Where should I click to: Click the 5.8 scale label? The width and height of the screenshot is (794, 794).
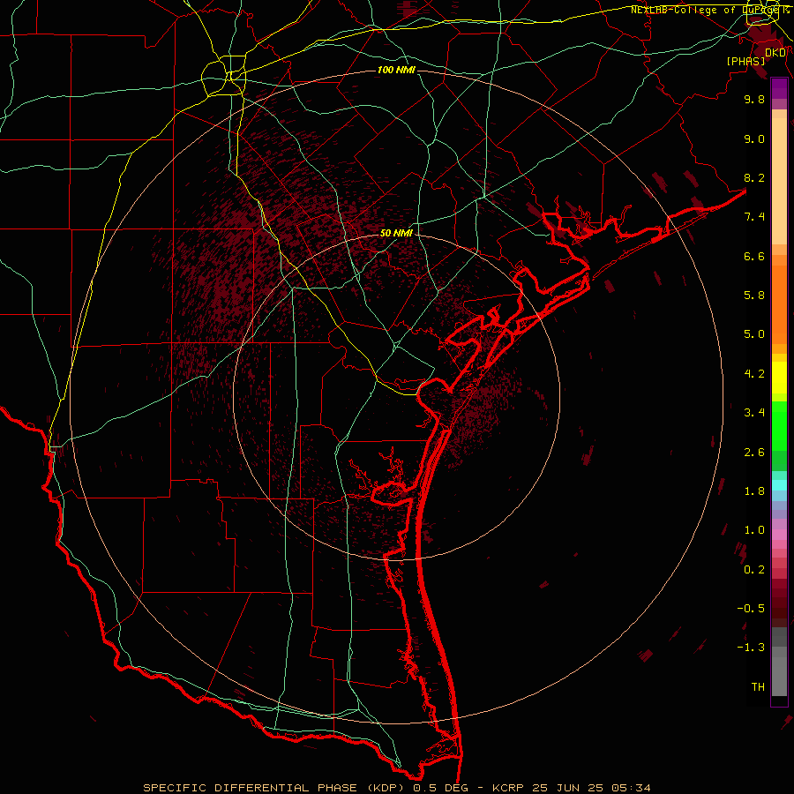754,296
